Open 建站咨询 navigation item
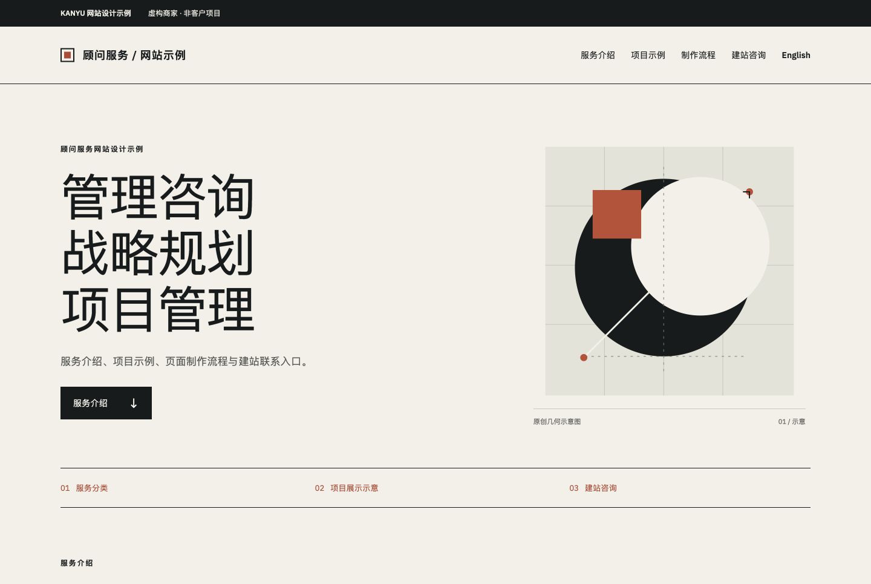The image size is (871, 584). (748, 55)
